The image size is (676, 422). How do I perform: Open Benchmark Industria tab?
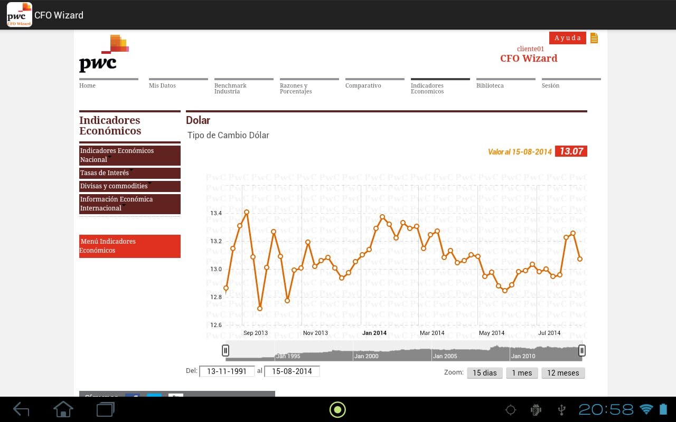click(x=244, y=88)
